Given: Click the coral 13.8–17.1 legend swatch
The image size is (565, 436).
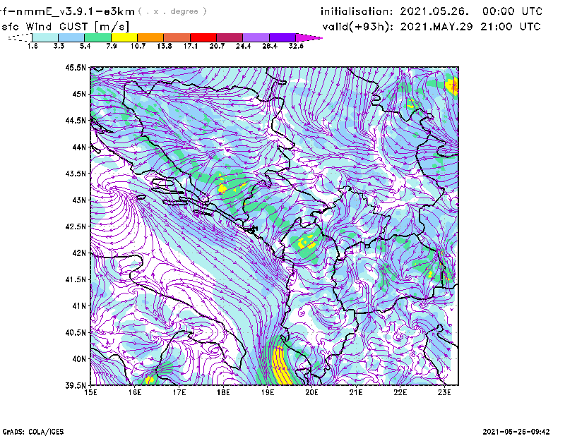Looking at the screenshot, I should (x=177, y=37).
